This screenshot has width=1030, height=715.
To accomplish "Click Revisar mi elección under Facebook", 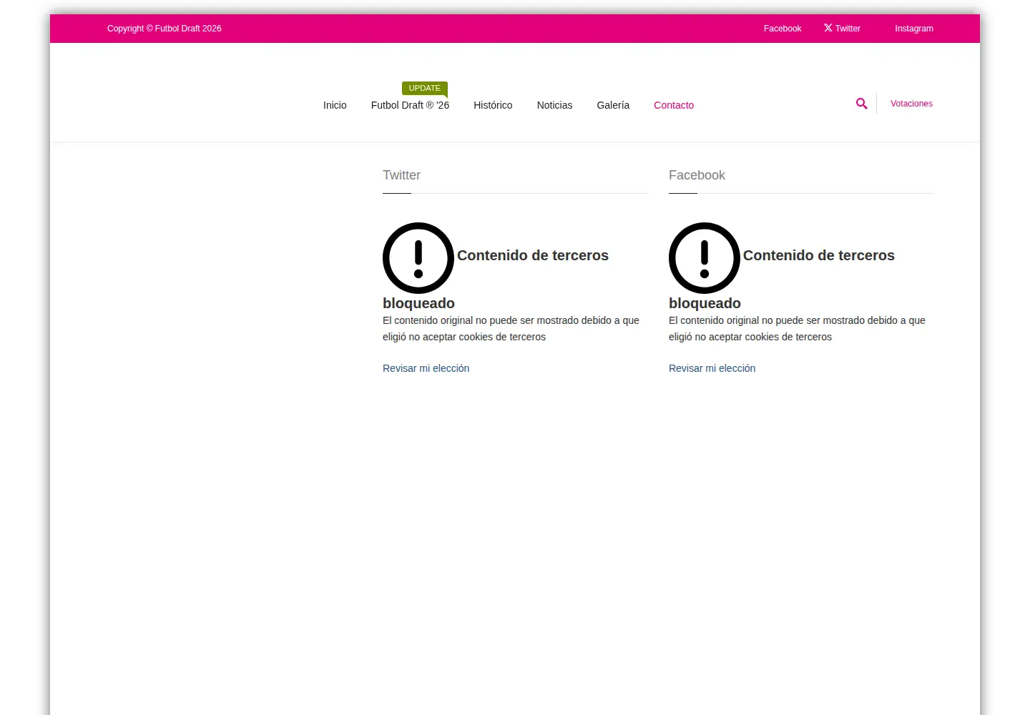I will [x=712, y=368].
